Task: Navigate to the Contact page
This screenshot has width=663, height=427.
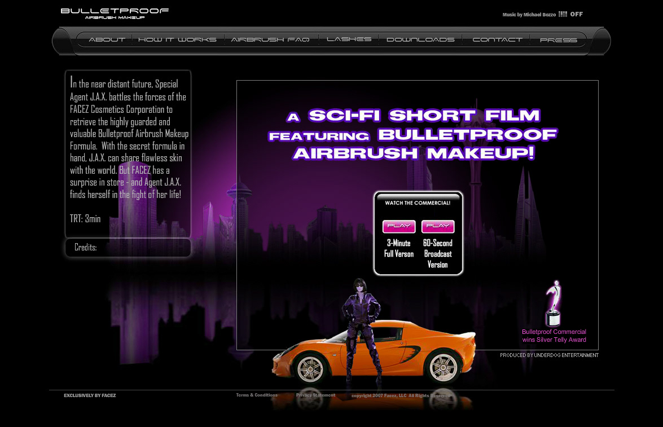Action: coord(497,39)
